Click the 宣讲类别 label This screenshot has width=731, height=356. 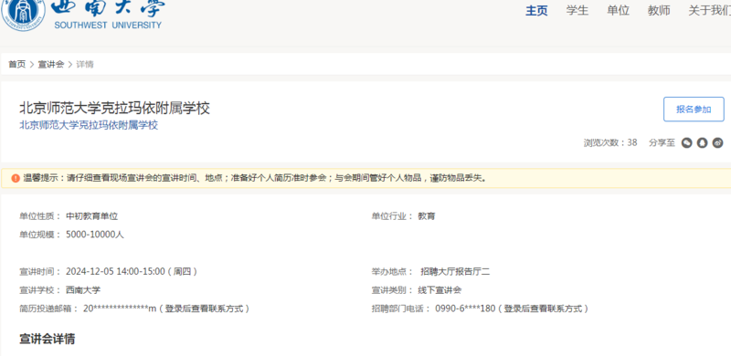pyautogui.click(x=393, y=290)
